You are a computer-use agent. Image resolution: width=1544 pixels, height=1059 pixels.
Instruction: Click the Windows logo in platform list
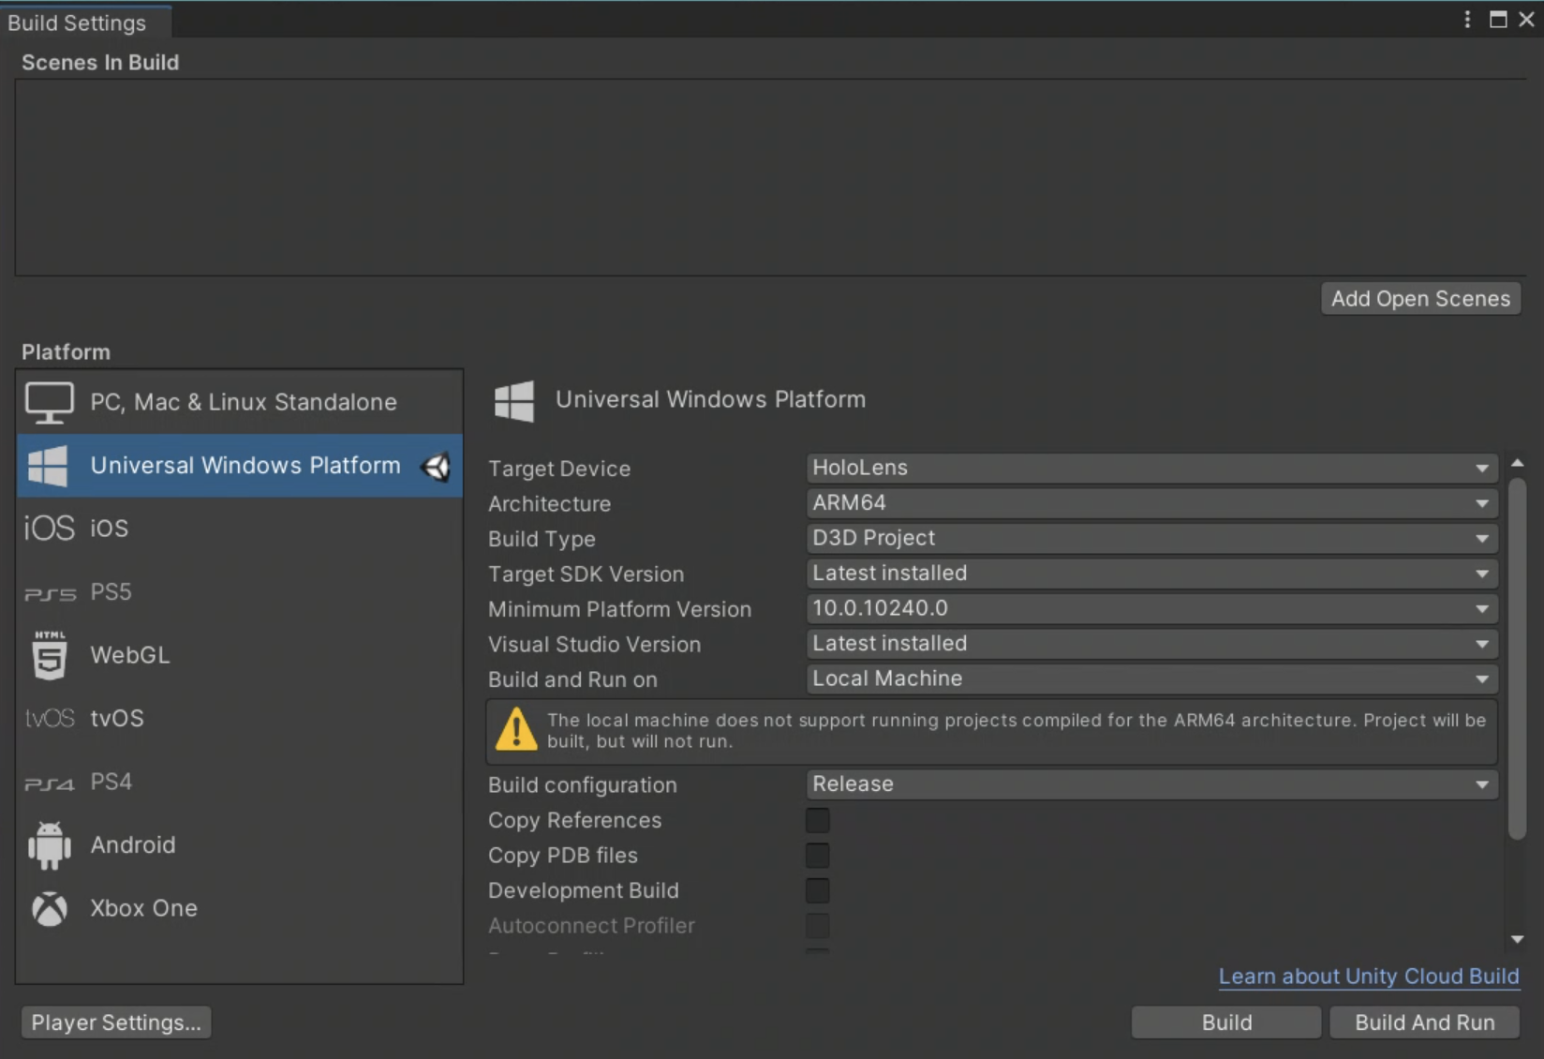48,466
